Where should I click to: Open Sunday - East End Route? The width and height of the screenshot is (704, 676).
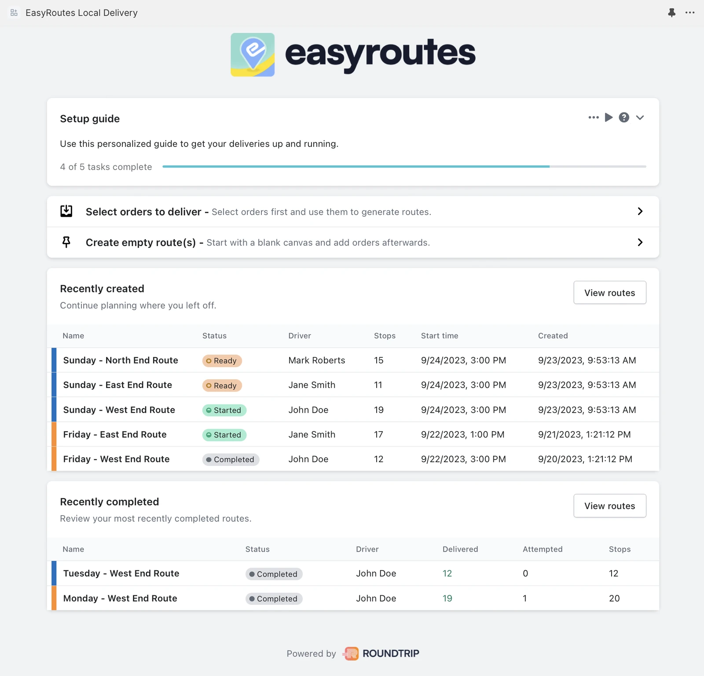tap(117, 385)
